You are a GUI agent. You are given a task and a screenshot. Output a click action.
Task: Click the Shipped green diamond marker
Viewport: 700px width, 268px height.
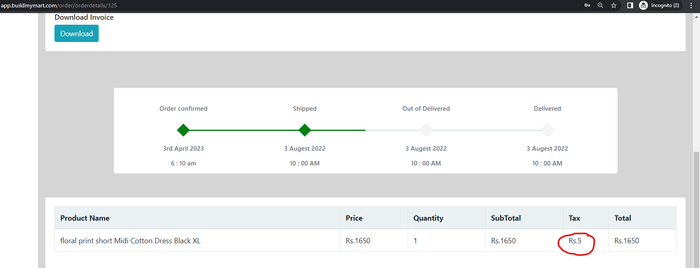coord(305,130)
